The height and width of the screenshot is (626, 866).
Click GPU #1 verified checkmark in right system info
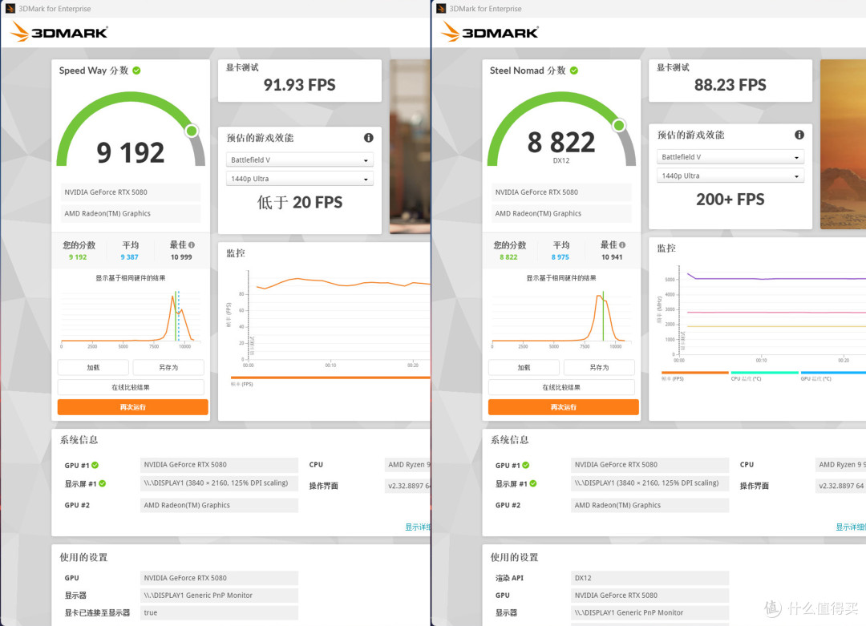tap(526, 465)
